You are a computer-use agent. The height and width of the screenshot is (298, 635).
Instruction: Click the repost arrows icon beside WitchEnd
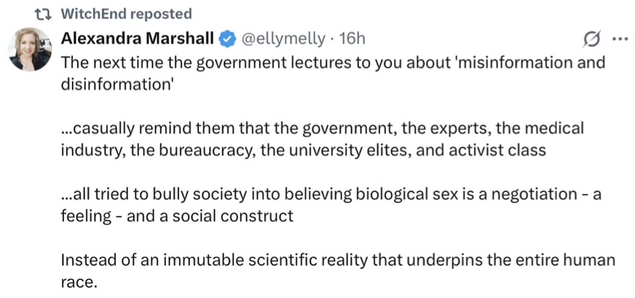[41, 14]
